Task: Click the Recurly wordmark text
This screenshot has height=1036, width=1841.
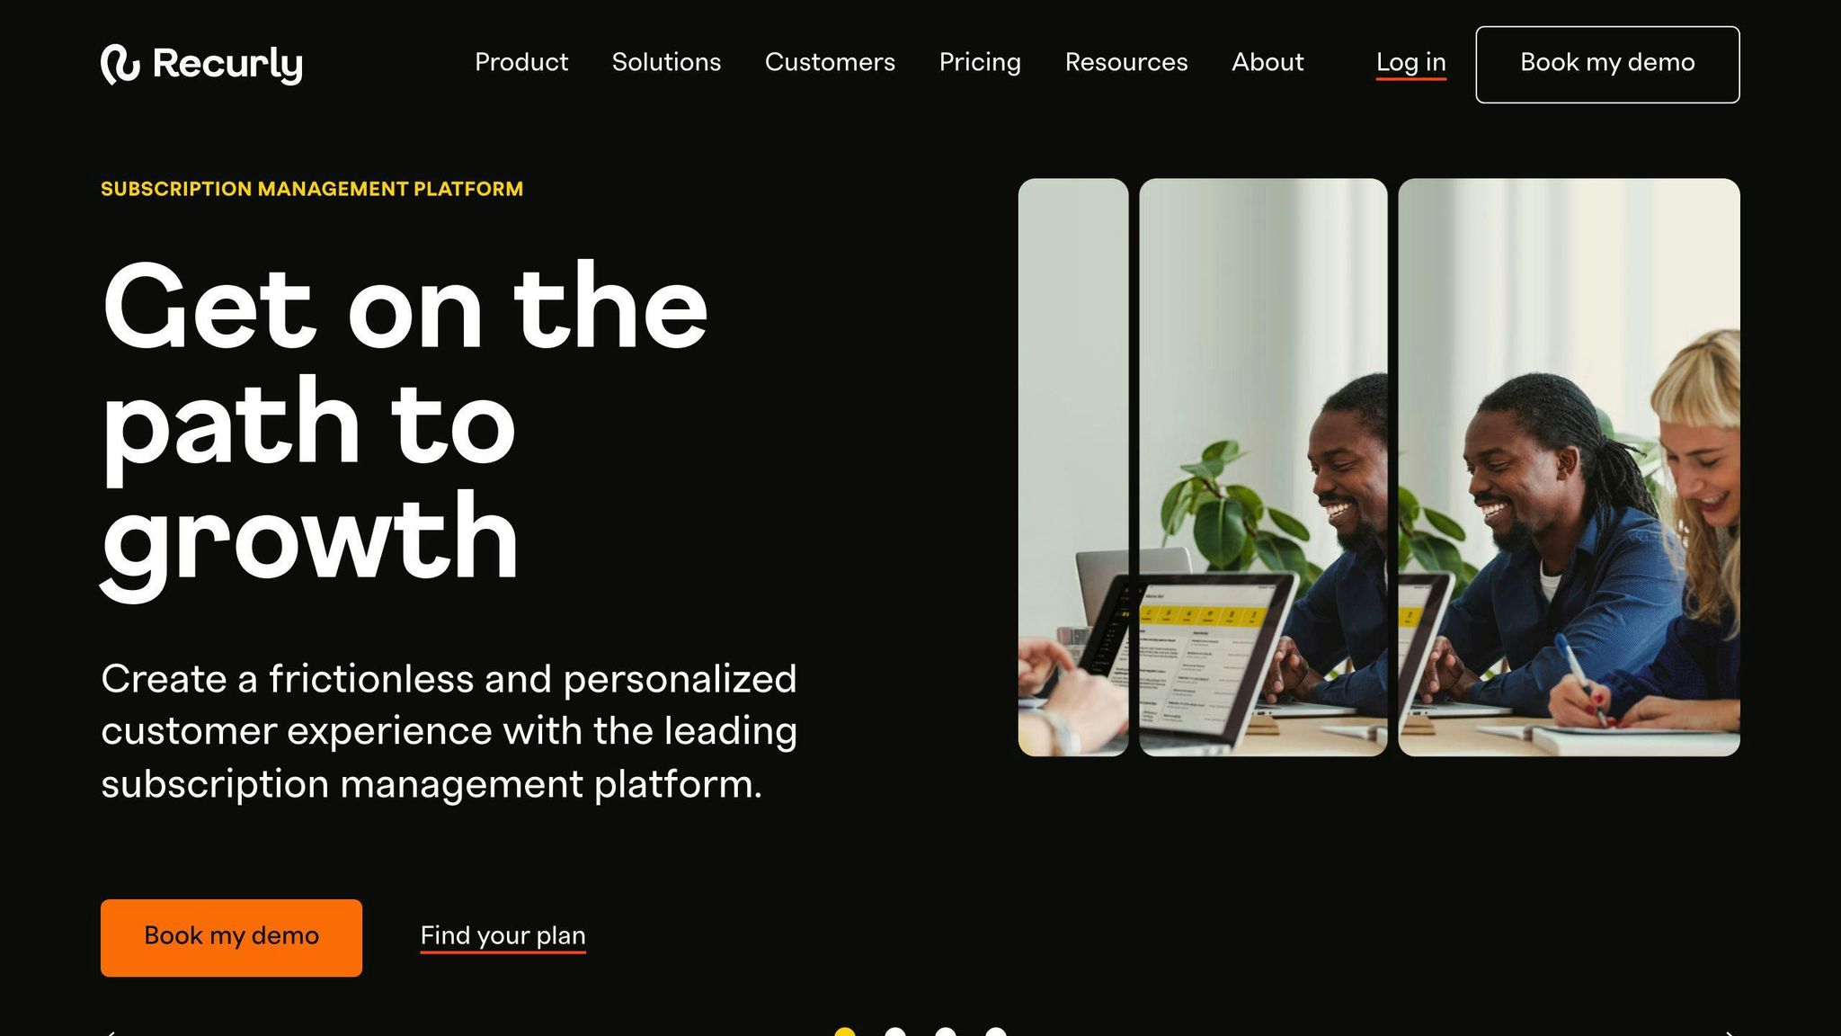Action: pyautogui.click(x=227, y=64)
